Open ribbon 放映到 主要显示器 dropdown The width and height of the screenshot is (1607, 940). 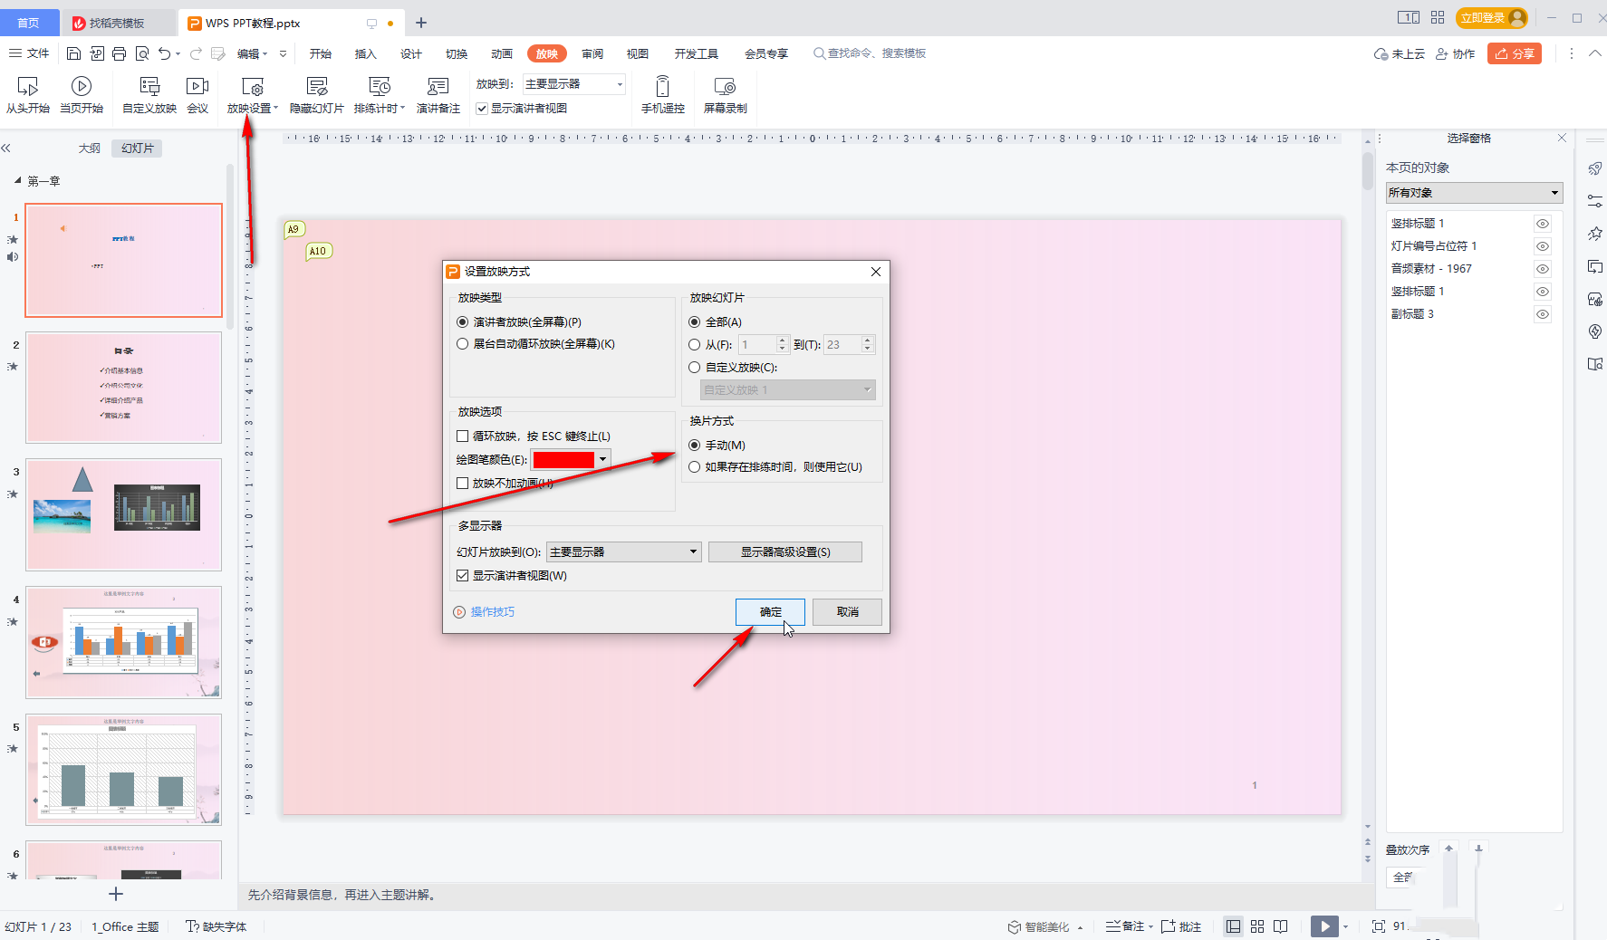tap(574, 84)
